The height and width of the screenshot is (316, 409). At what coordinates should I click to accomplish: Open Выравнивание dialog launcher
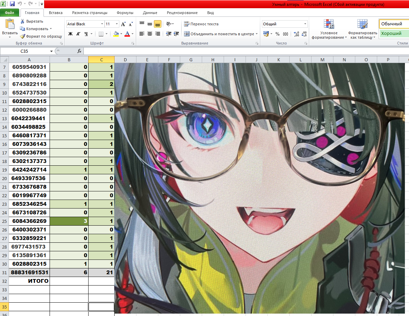257,43
